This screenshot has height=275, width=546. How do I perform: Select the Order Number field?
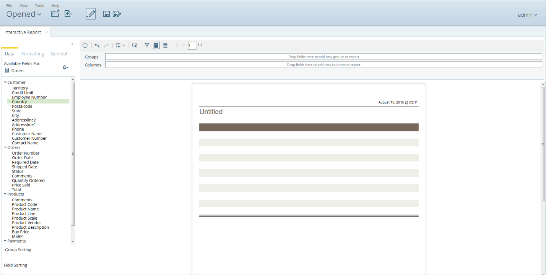[26, 153]
